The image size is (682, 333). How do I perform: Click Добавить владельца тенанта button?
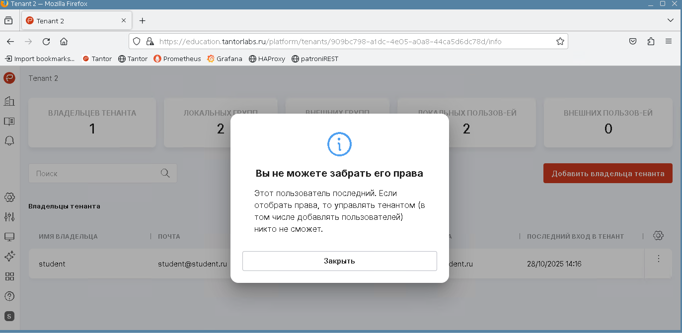pos(607,174)
